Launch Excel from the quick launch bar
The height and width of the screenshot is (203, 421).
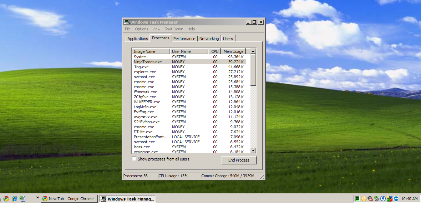[23, 199]
